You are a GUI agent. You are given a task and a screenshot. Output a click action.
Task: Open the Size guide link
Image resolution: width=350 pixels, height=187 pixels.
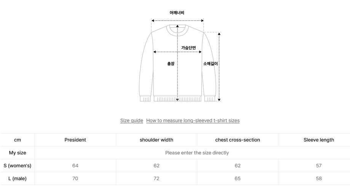pyautogui.click(x=131, y=121)
